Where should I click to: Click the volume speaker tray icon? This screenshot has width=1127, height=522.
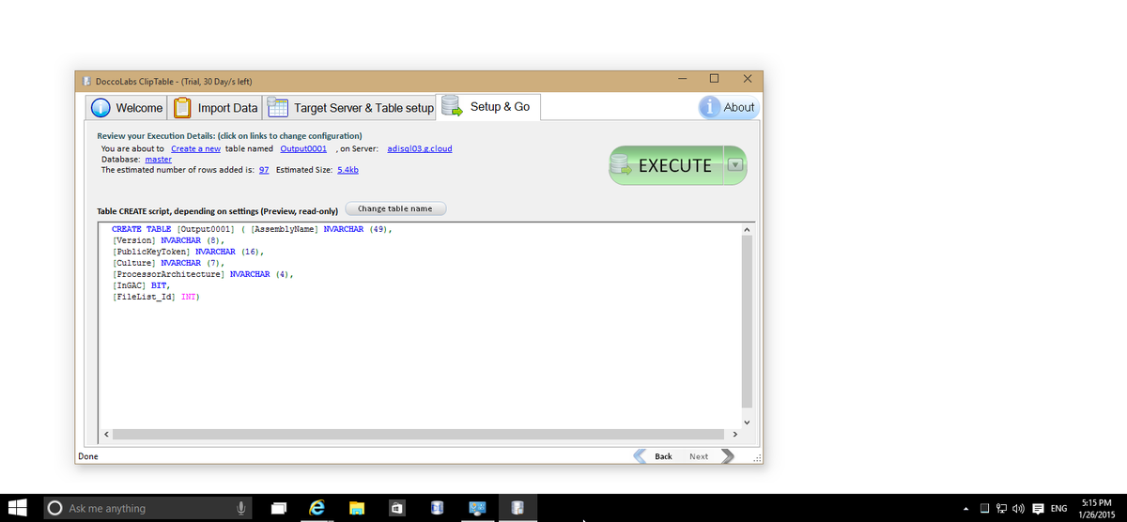tap(1019, 508)
